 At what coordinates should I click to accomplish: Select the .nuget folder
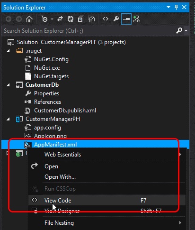coord(34,51)
